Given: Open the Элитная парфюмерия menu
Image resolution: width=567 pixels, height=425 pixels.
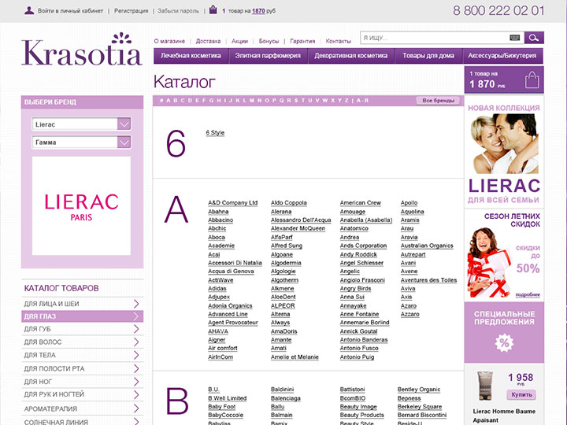Looking at the screenshot, I should [268, 56].
